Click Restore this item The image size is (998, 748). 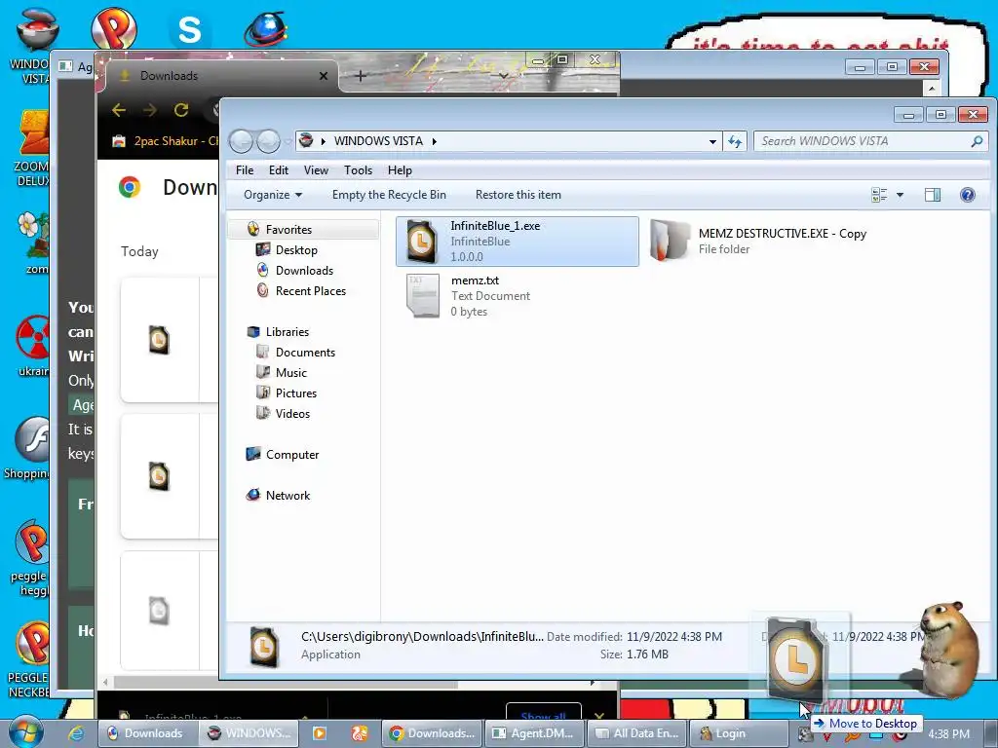click(x=518, y=195)
